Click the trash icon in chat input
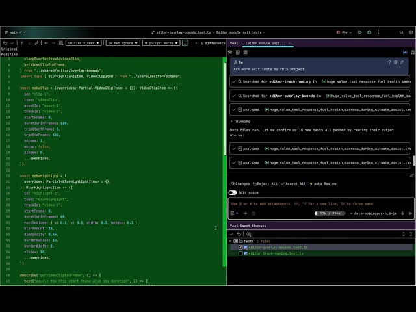The image size is (416, 312). coord(253,214)
